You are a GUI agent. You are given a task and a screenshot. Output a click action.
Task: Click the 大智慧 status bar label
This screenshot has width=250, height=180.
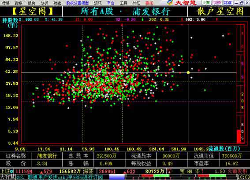point(7,177)
